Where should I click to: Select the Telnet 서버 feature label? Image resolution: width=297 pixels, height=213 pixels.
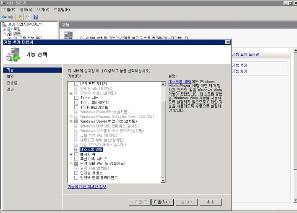pyautogui.click(x=89, y=98)
